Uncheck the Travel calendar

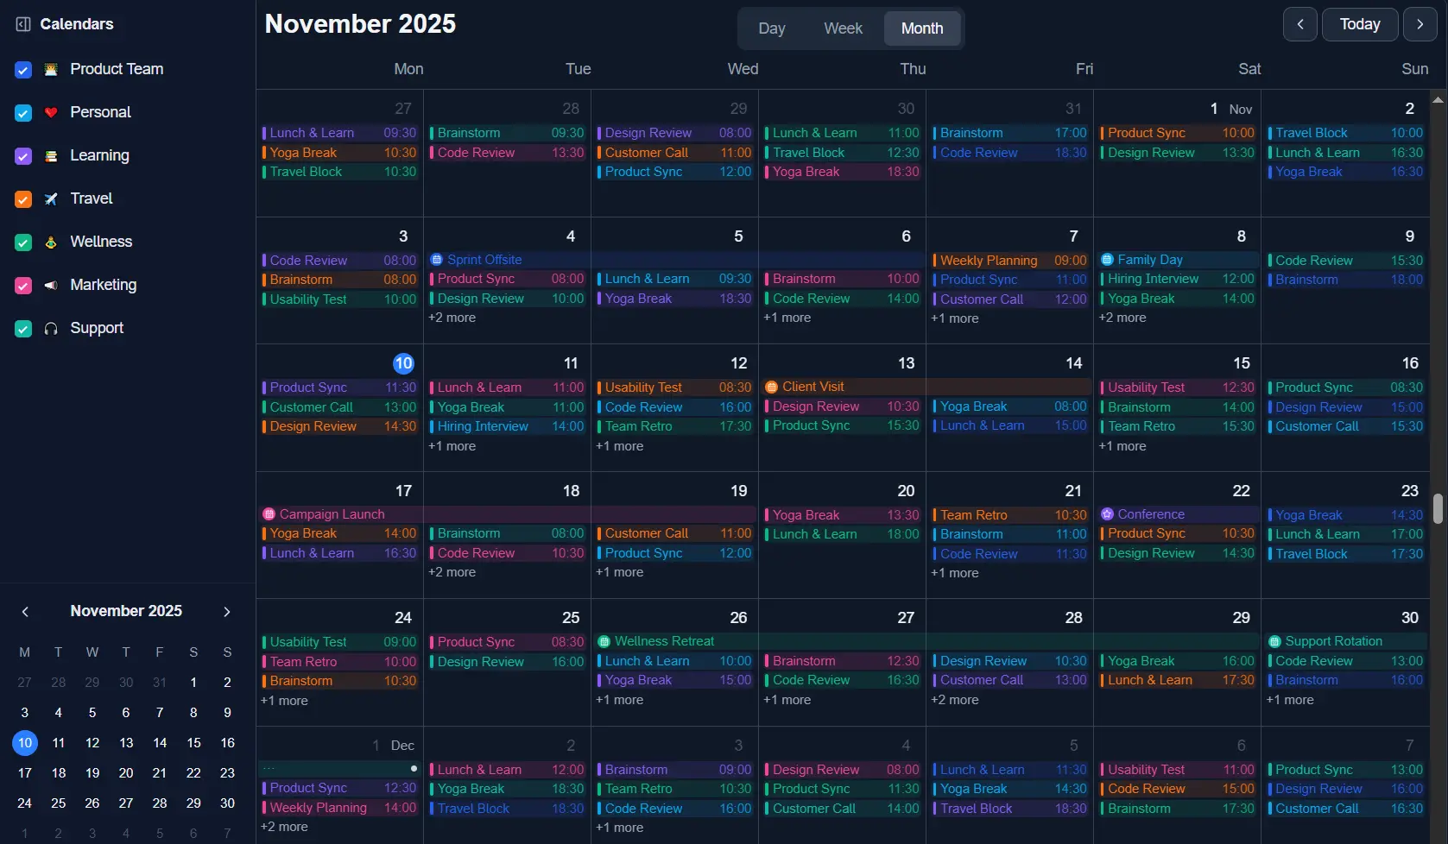click(x=22, y=198)
